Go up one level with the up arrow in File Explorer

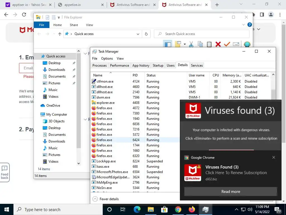[60, 34]
